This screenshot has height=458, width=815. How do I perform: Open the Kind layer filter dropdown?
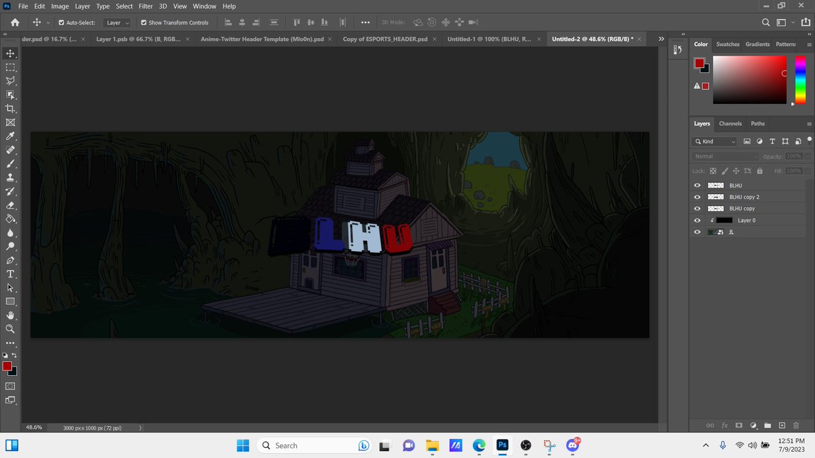click(x=714, y=141)
